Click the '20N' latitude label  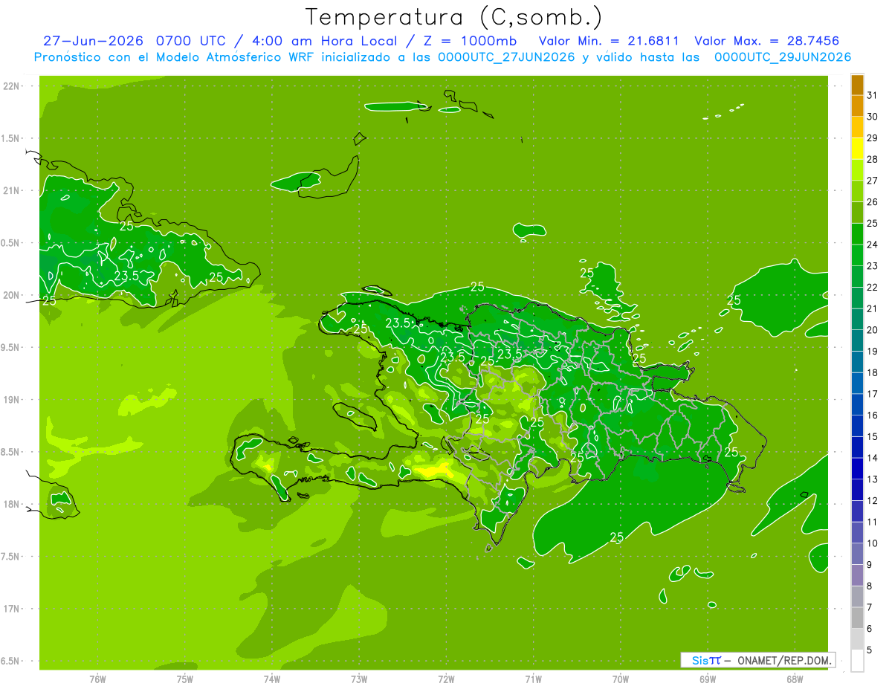(11, 295)
